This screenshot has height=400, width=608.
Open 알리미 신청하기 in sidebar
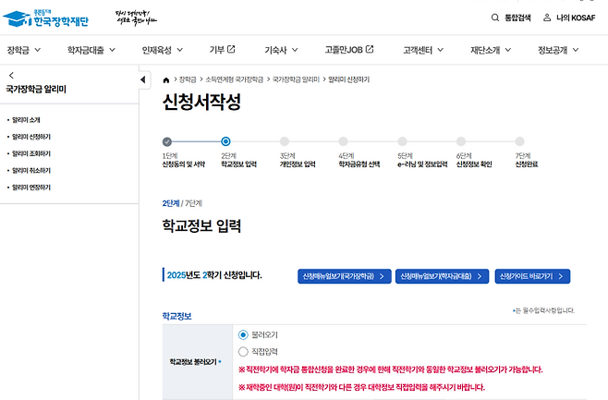(x=31, y=137)
